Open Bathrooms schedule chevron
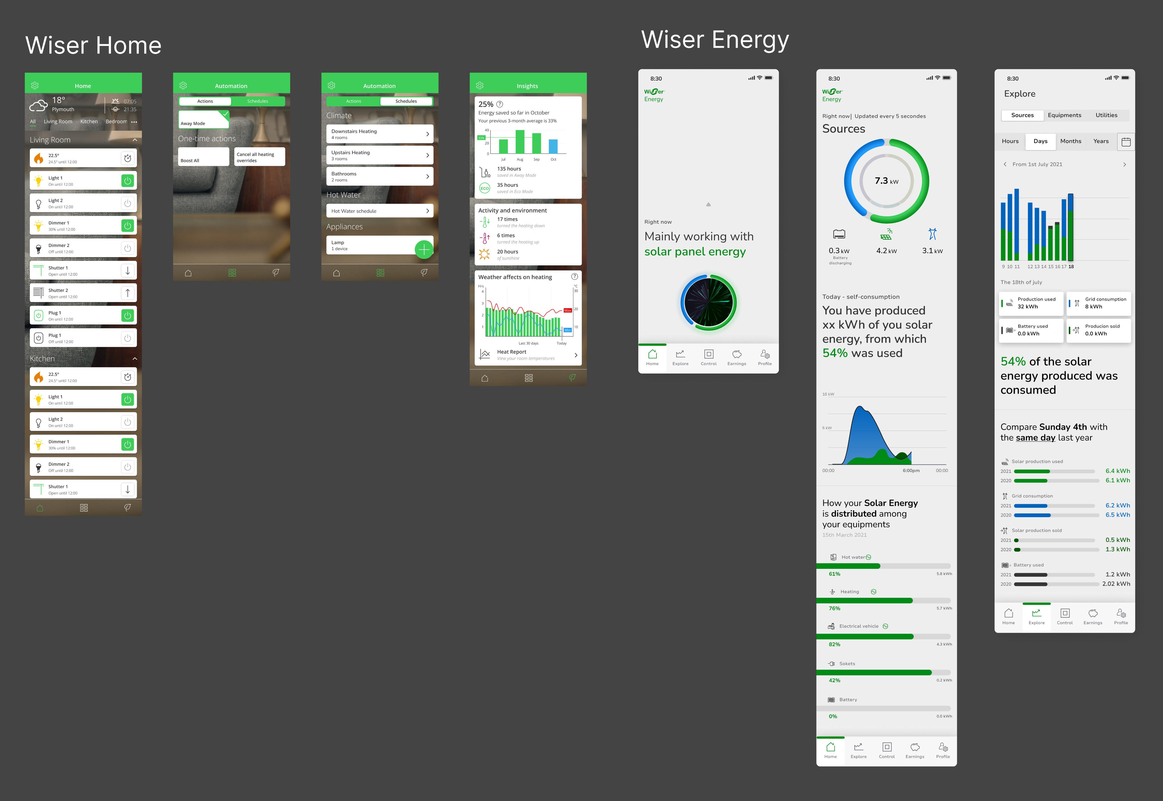The width and height of the screenshot is (1163, 801). (x=427, y=177)
